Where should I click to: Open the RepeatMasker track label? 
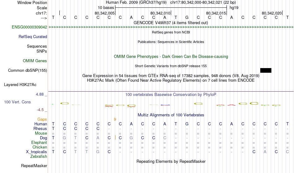coord(34,166)
